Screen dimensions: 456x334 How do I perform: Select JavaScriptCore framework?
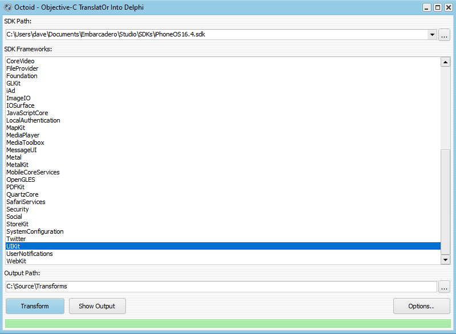(223, 113)
